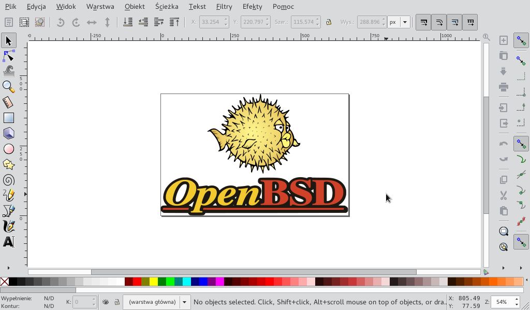Toggle main snapping button at top
Screen dimensions: 530x310
coord(521,40)
